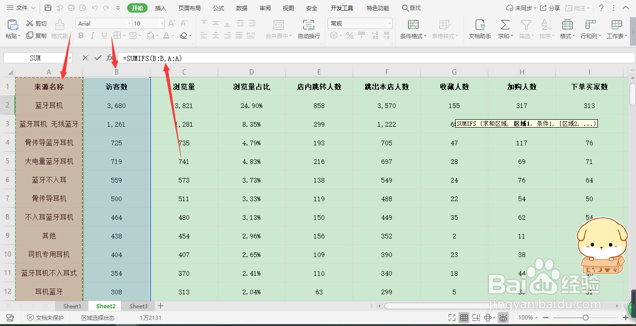Click the Rows and Columns (行和列) icon
This screenshot has width=636, height=326.
click(591, 25)
